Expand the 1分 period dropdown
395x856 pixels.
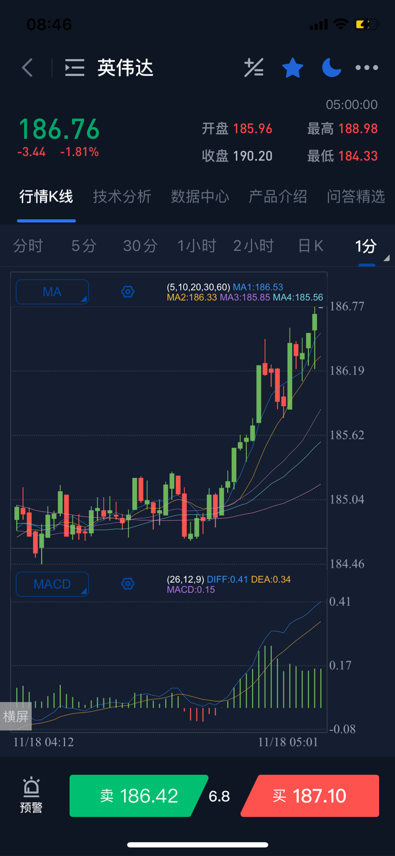pyautogui.click(x=367, y=246)
